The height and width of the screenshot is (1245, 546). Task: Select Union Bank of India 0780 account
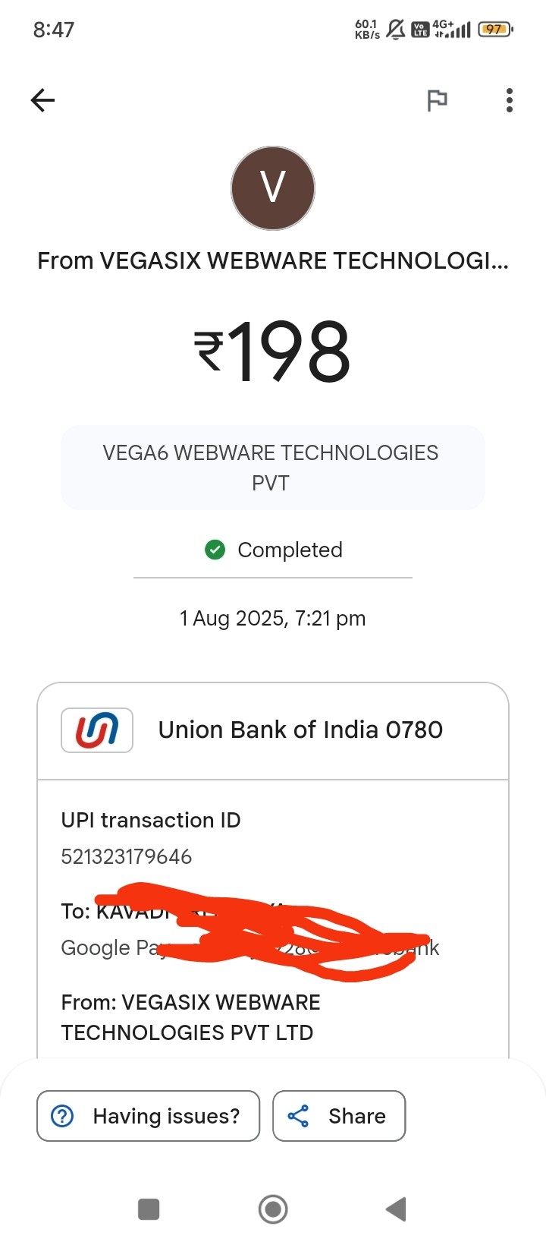coord(300,730)
